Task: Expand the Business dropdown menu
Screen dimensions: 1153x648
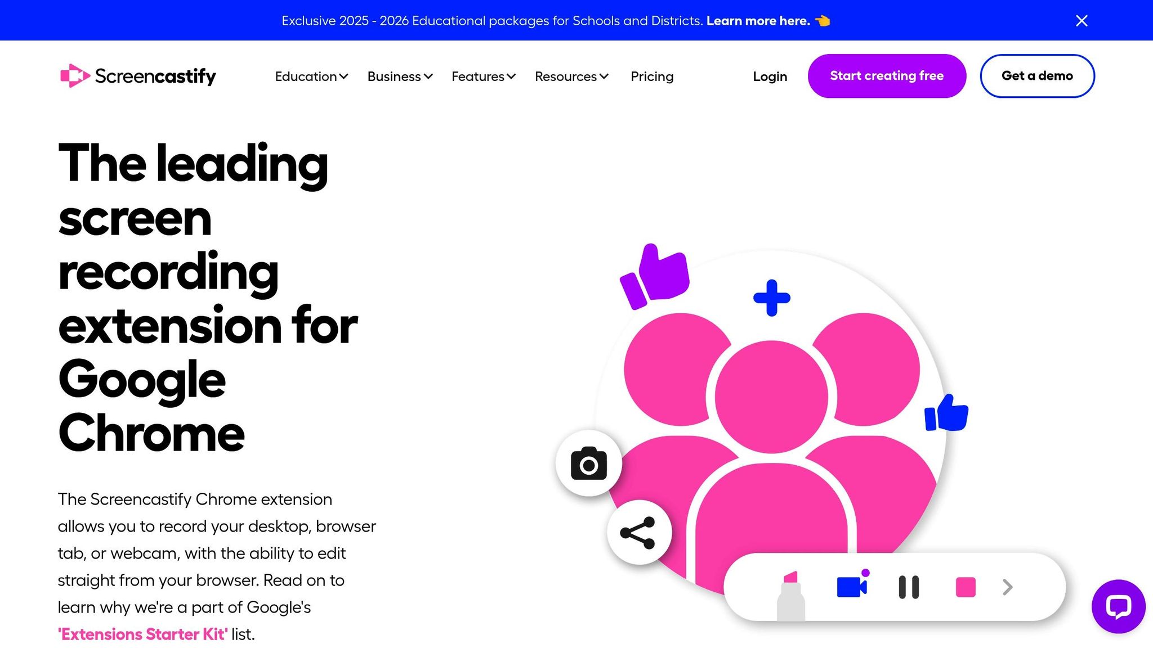Action: (x=400, y=76)
